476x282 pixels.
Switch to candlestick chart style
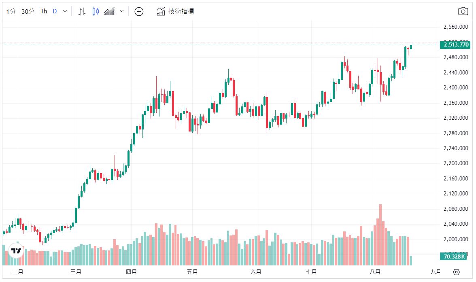[96, 11]
